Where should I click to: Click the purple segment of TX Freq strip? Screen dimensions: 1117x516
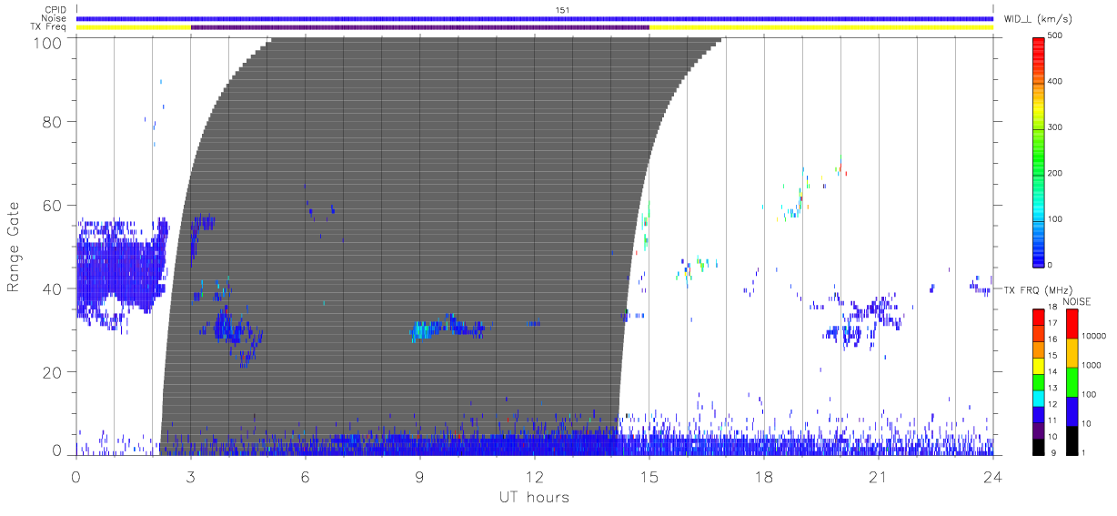(420, 27)
